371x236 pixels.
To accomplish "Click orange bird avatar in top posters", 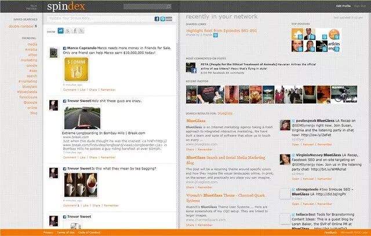I will pos(297,34).
